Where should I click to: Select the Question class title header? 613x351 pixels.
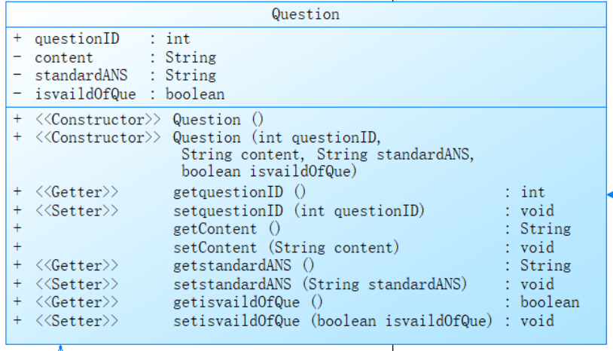click(306, 14)
